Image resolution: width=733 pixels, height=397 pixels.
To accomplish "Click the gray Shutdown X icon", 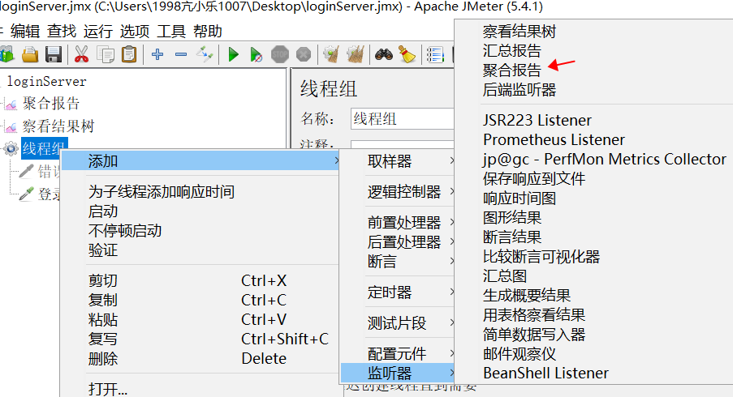I will pos(304,54).
